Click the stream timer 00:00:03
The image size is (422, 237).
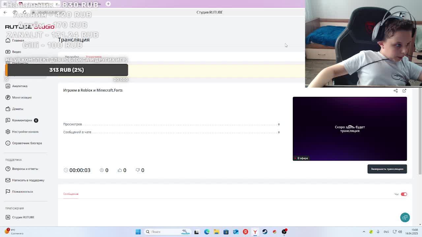[x=80, y=170]
